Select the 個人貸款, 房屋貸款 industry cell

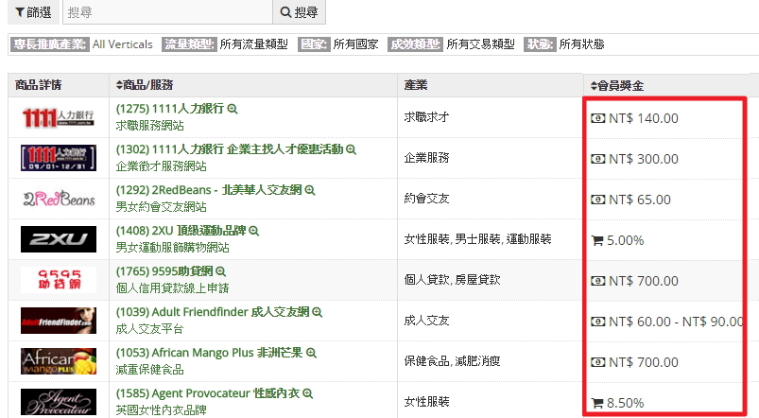(x=452, y=280)
